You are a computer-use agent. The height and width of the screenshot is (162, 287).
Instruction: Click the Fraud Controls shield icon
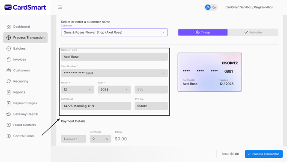[x=9, y=125]
